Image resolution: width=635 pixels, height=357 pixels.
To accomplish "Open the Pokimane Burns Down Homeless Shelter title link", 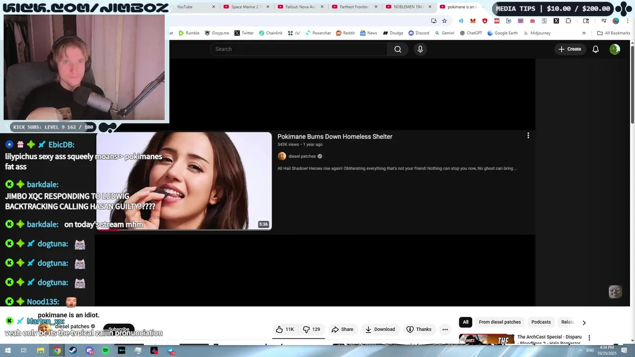I will 335,136.
